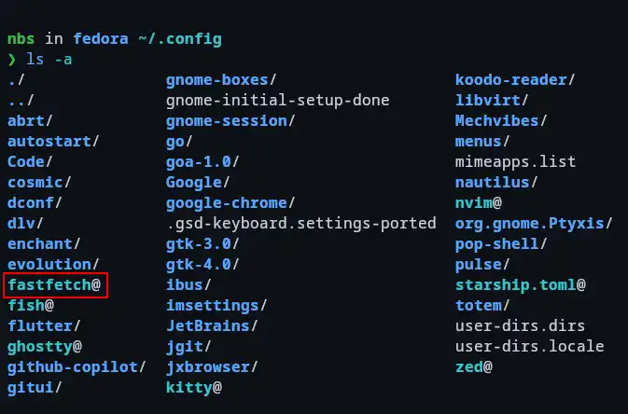Select the kitty@ symlink entry
628x414 pixels.
tap(193, 387)
